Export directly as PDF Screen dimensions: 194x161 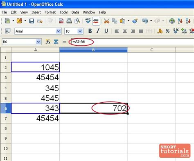click(61, 21)
